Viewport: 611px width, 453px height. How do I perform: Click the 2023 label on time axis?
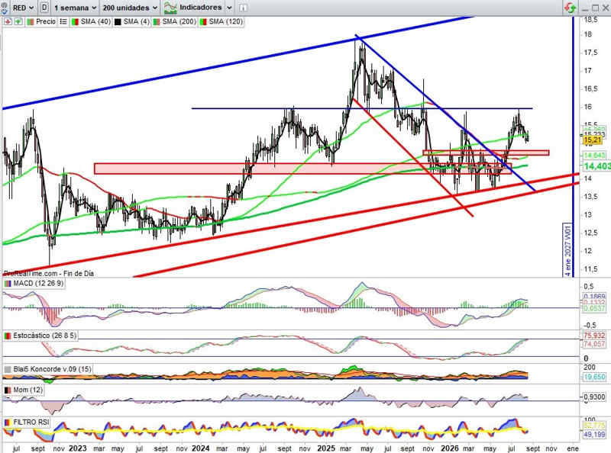pos(77,448)
